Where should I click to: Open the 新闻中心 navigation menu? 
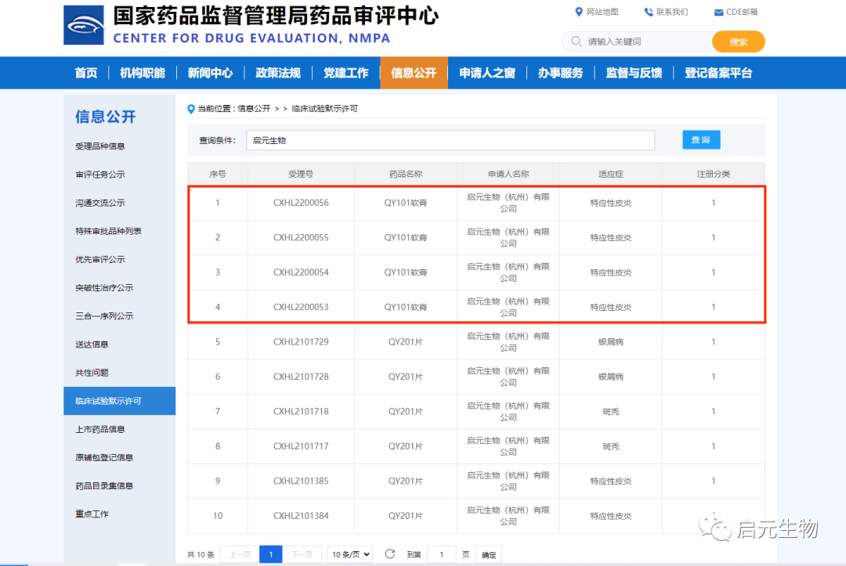[210, 73]
